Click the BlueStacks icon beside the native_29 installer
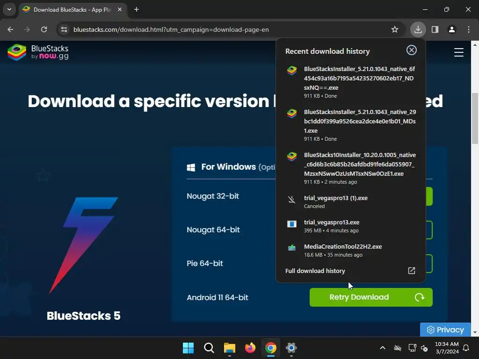 pyautogui.click(x=292, y=113)
